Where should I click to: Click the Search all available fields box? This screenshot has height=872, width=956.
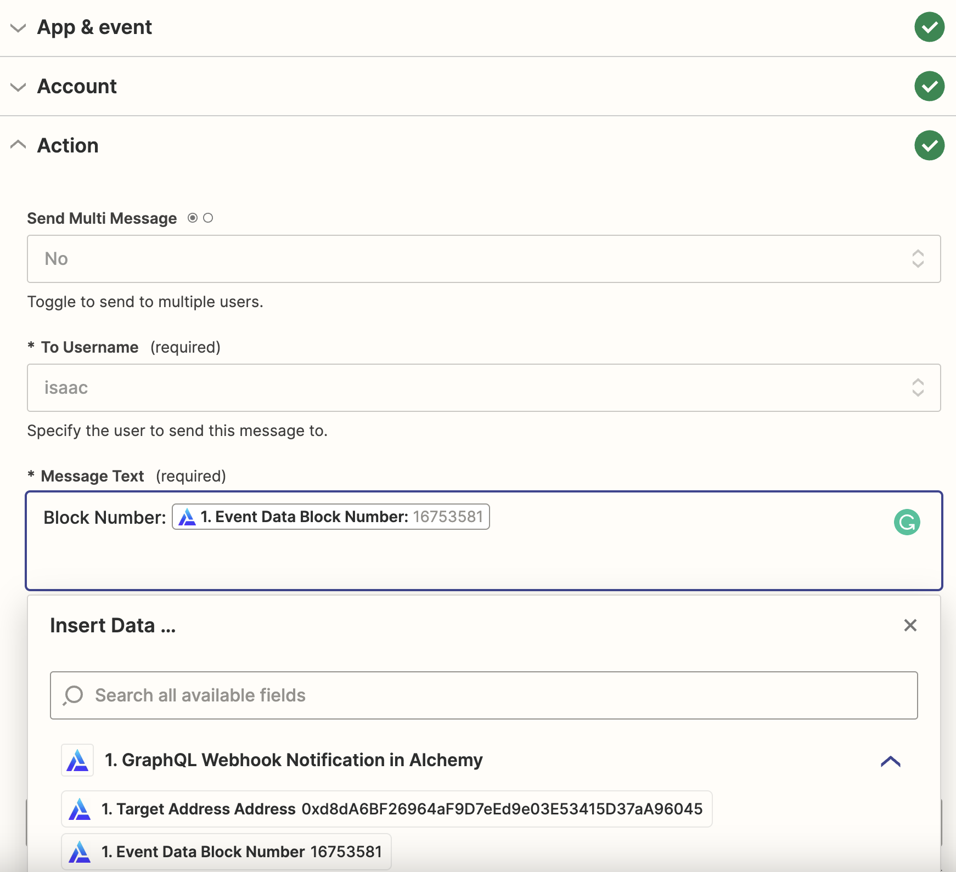click(483, 695)
